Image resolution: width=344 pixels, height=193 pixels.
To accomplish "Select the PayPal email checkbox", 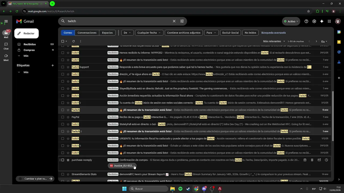I will click(63, 117).
